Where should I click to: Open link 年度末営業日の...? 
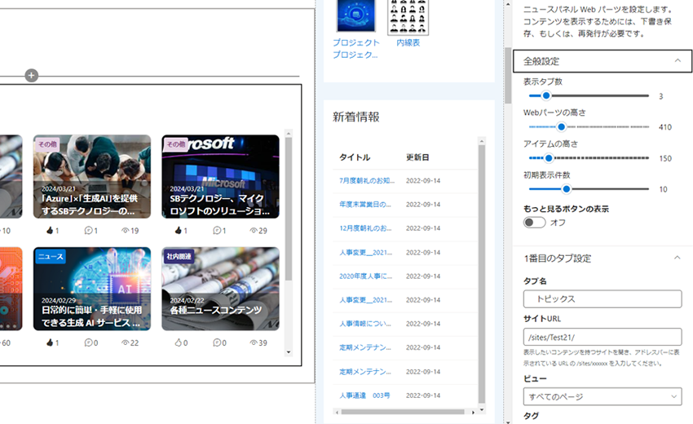(x=365, y=205)
